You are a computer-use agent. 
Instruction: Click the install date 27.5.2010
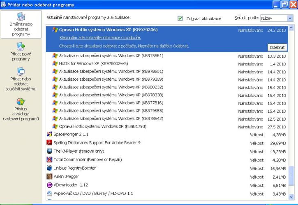point(277,127)
